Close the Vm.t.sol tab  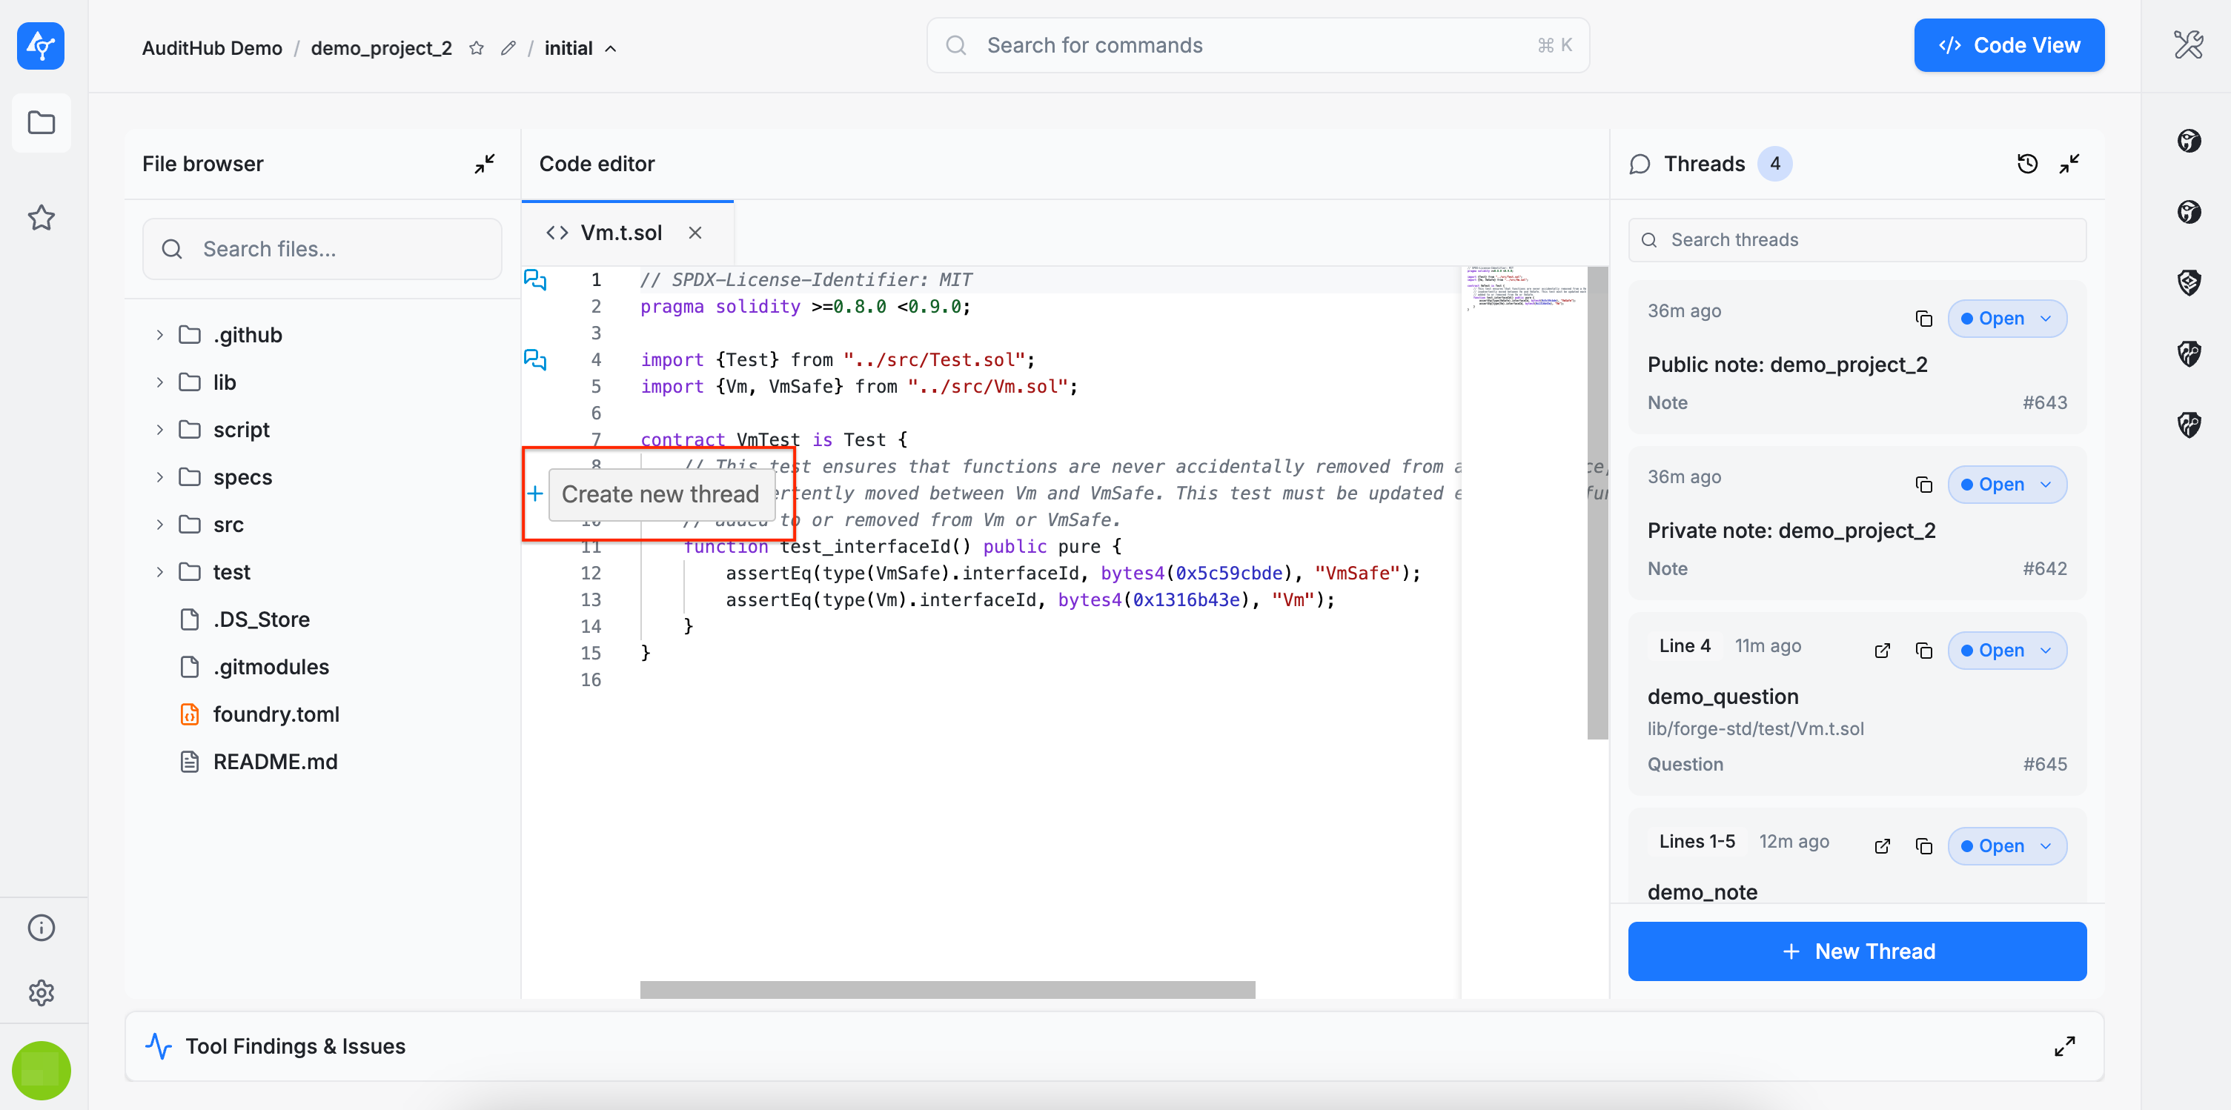pyautogui.click(x=695, y=233)
